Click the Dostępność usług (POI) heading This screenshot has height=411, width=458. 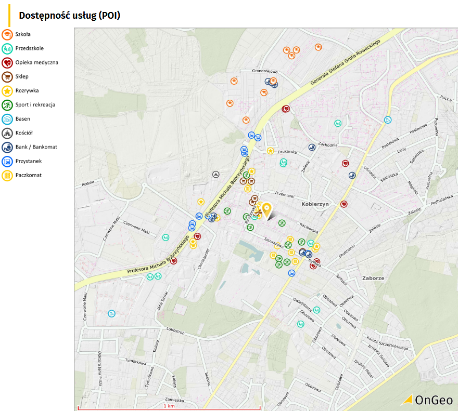[70, 16]
